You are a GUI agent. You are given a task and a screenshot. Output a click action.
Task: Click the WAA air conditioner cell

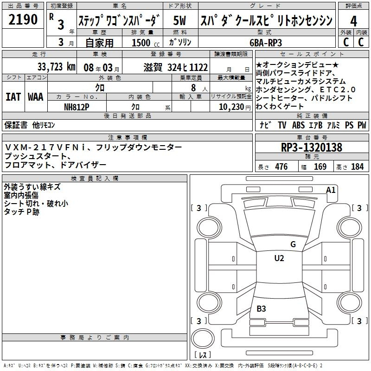click(x=36, y=96)
